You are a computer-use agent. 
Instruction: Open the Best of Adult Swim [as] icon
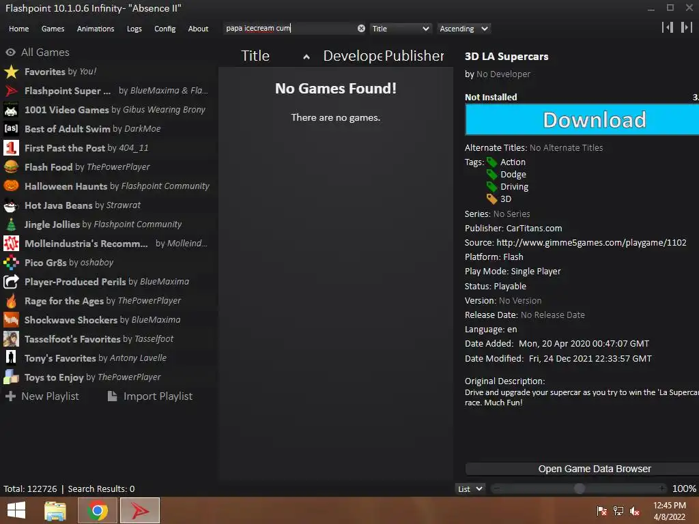click(11, 129)
